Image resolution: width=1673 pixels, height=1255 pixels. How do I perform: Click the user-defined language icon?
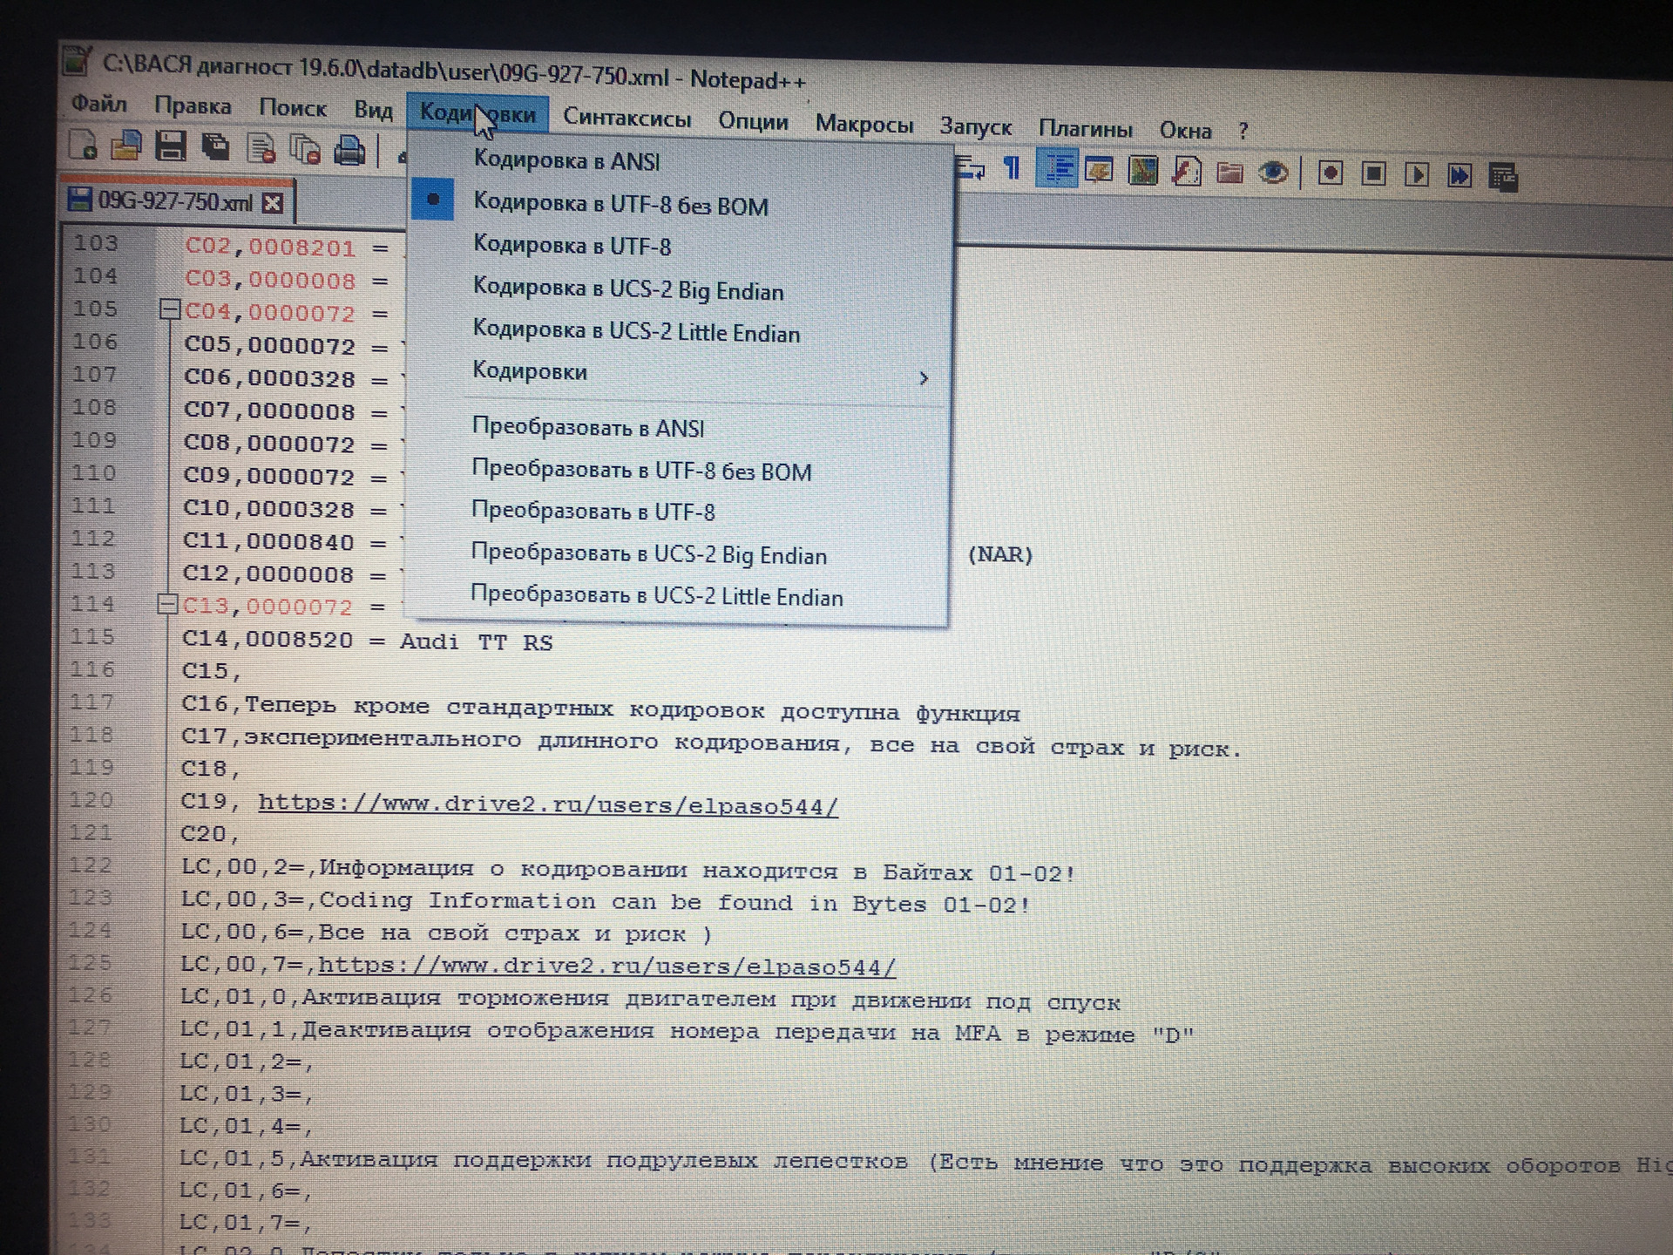[1100, 170]
